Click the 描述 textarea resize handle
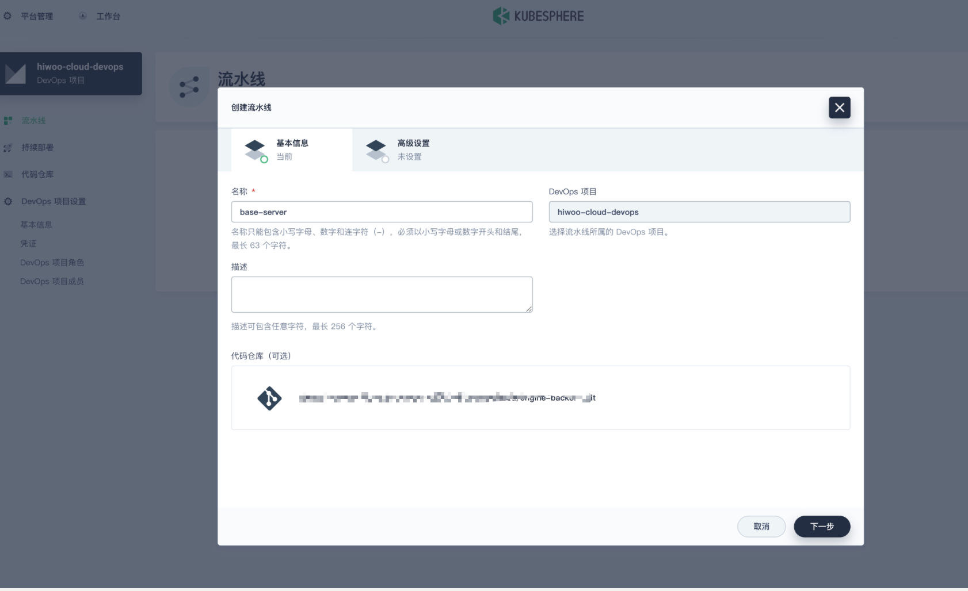 (x=529, y=309)
